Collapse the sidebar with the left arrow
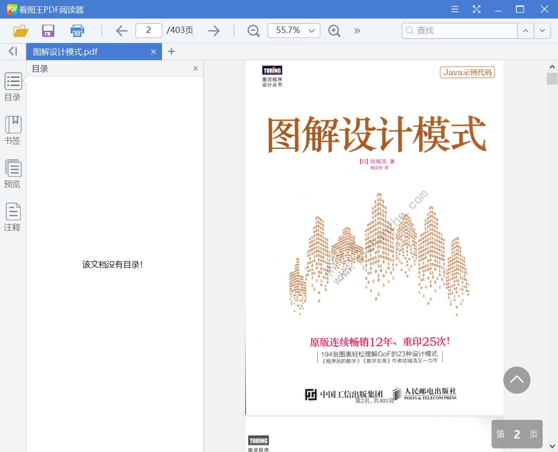 [13, 52]
